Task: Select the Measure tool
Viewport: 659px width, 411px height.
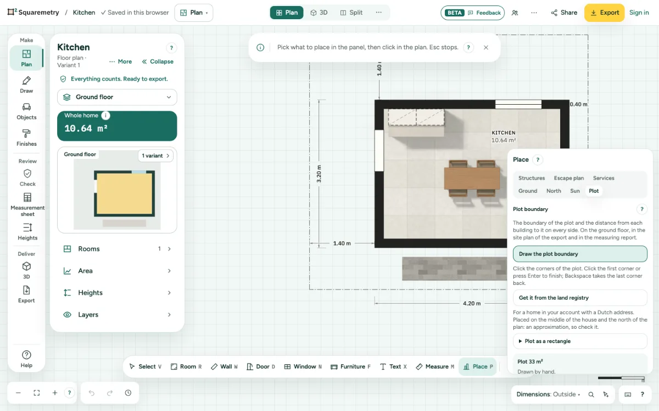Action: [435, 367]
